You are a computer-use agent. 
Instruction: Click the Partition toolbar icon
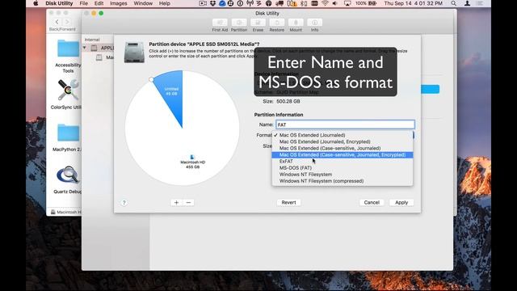(239, 23)
